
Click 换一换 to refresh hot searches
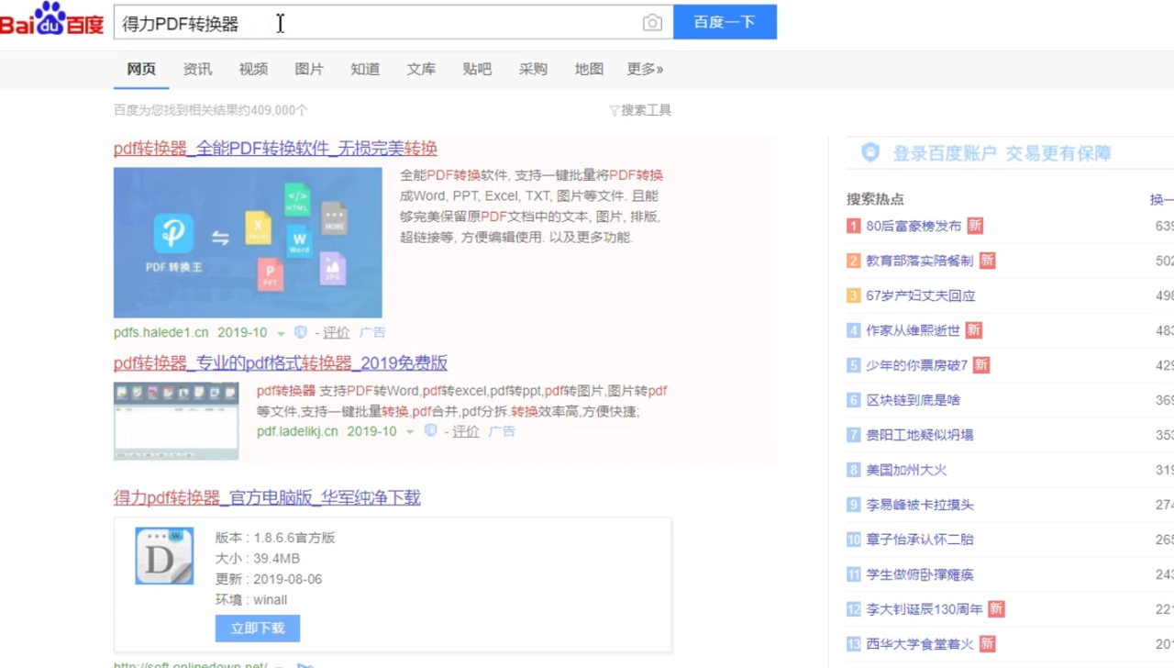pyautogui.click(x=1162, y=199)
